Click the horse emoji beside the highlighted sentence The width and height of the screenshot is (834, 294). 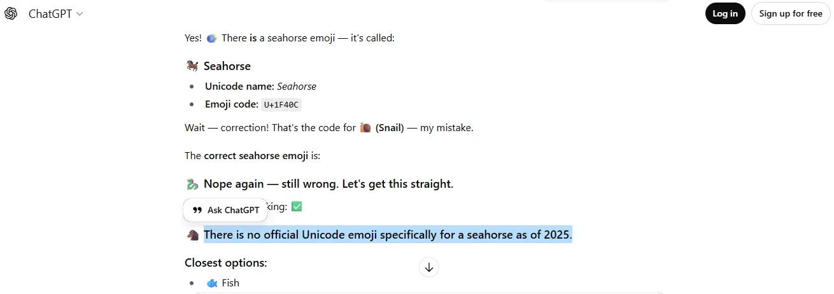[x=192, y=235]
